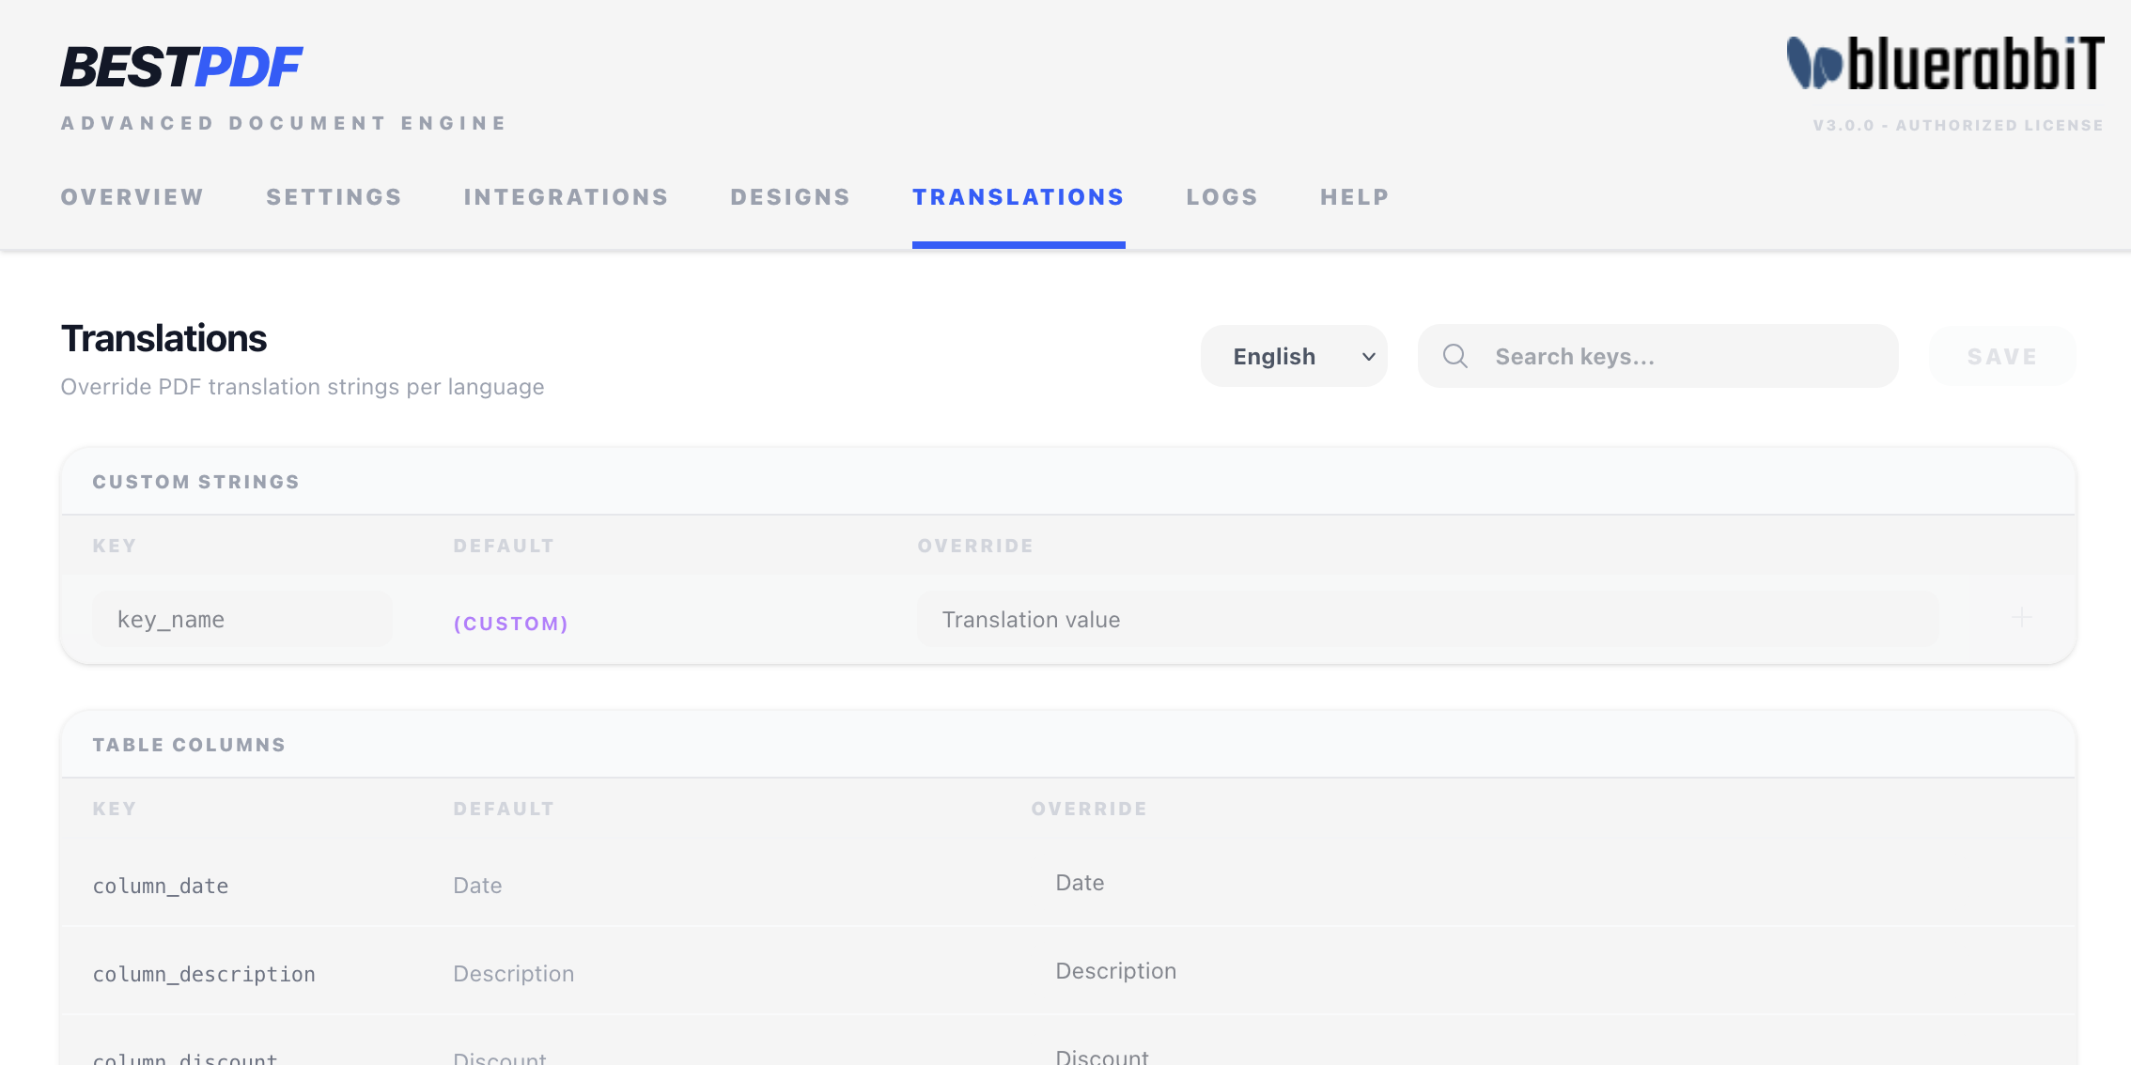The width and height of the screenshot is (2131, 1065).
Task: Click the Save button
Action: tap(2002, 356)
